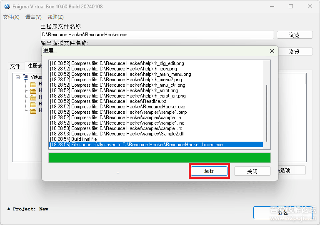Select the rh_icon.png log line

click(156, 69)
